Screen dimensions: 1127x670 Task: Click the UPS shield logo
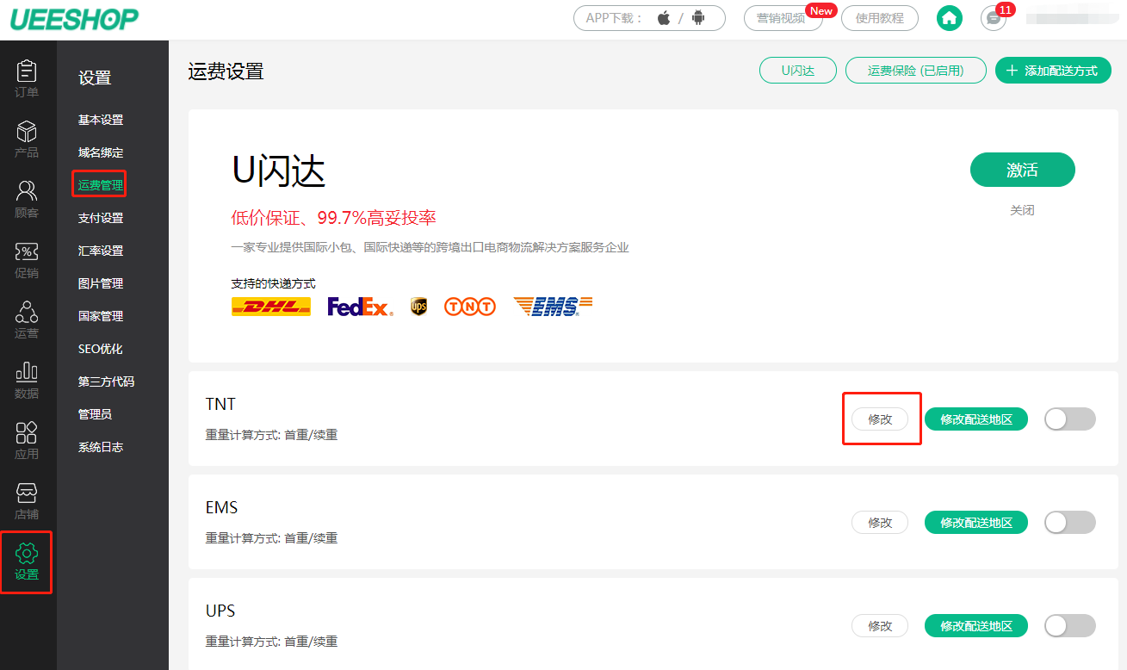point(418,307)
